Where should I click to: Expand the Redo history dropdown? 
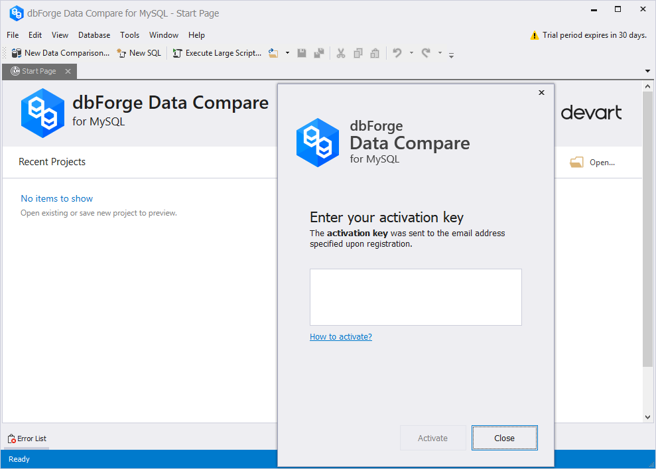440,53
